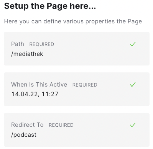Click the REQUIRED badge next to Redirect To

[x=61, y=125]
